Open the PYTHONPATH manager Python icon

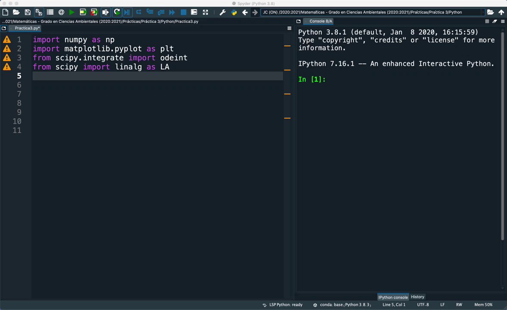tap(234, 12)
